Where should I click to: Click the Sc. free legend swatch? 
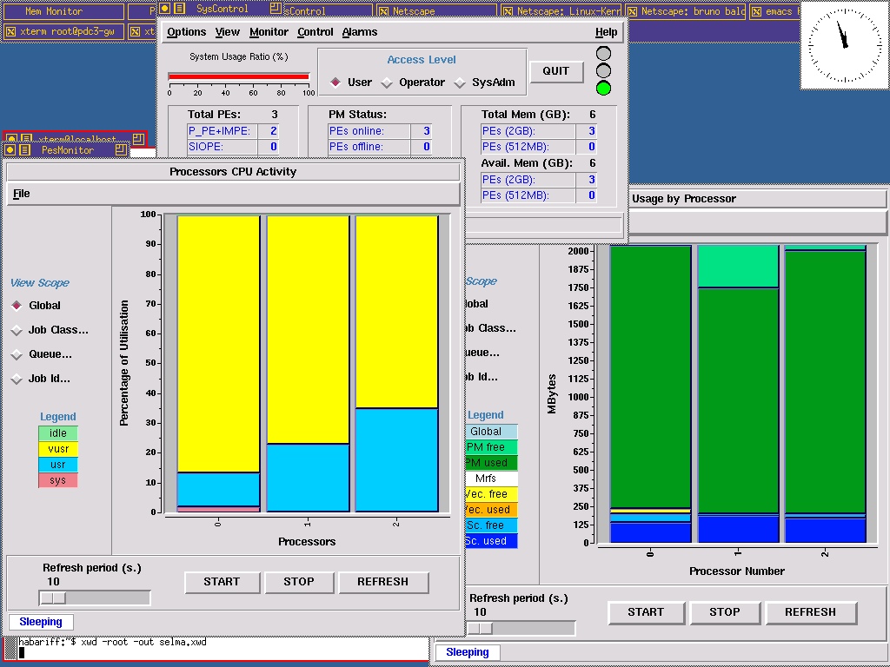pos(492,525)
